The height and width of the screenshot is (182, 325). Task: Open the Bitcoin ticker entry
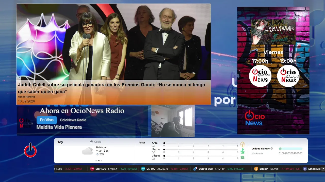pyautogui.click(x=277, y=169)
